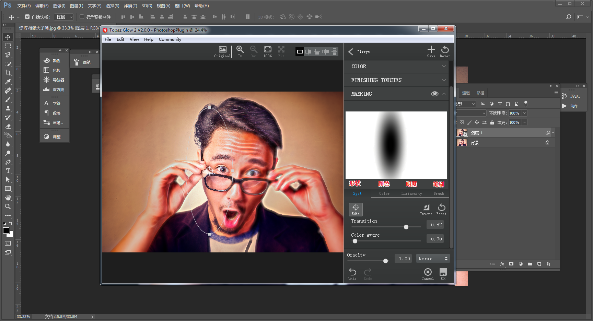Click OK to apply Topaz Glow
Image resolution: width=593 pixels, height=321 pixels.
[443, 274]
